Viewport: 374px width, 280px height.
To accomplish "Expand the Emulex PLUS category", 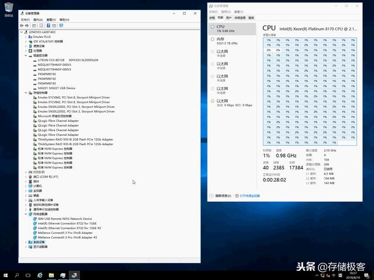I will point(26,37).
